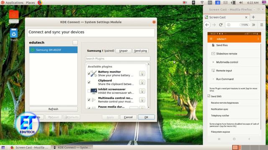Tap the phone's Home navigation button
The width and height of the screenshot is (268, 150).
[234, 139]
